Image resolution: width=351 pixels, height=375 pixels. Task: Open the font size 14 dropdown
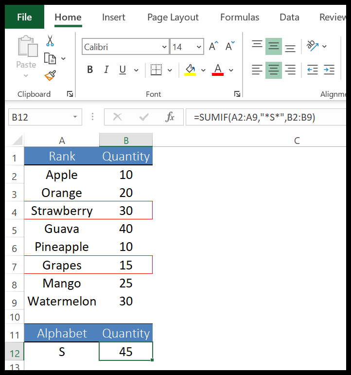(x=199, y=47)
